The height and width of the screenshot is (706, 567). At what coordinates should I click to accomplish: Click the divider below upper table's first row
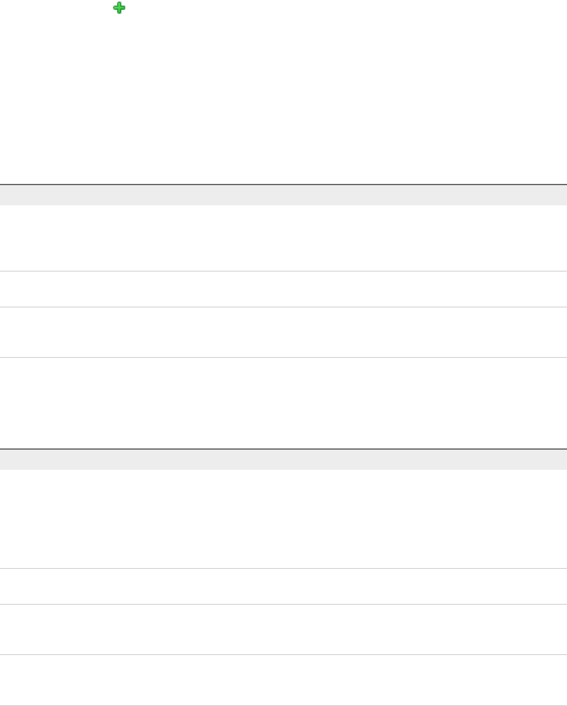pyautogui.click(x=283, y=271)
